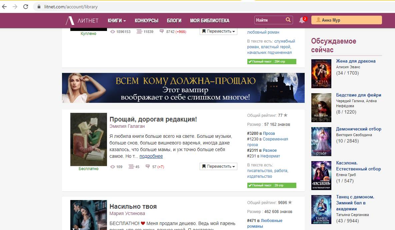Go to Конкурсы section
Viewport: 395px width, 230px height.
point(146,21)
